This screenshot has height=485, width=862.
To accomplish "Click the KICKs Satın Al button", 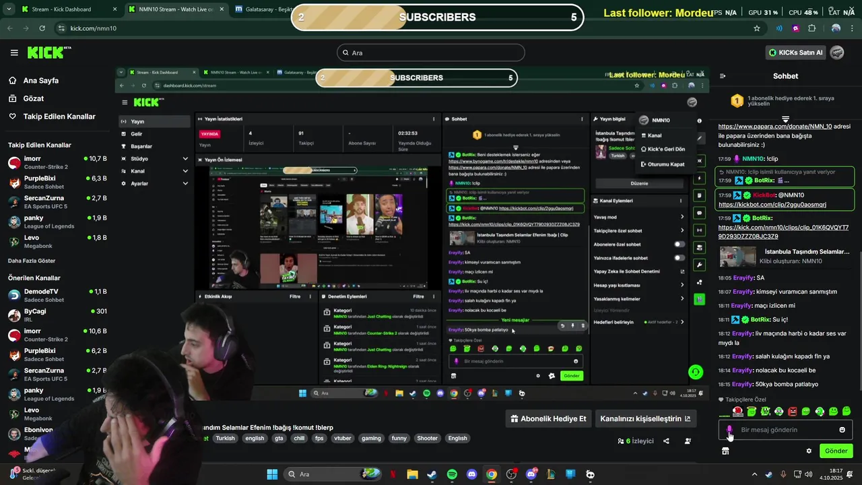I will [795, 53].
